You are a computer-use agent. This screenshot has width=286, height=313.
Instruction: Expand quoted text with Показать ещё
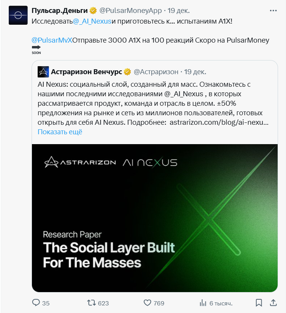click(x=60, y=132)
